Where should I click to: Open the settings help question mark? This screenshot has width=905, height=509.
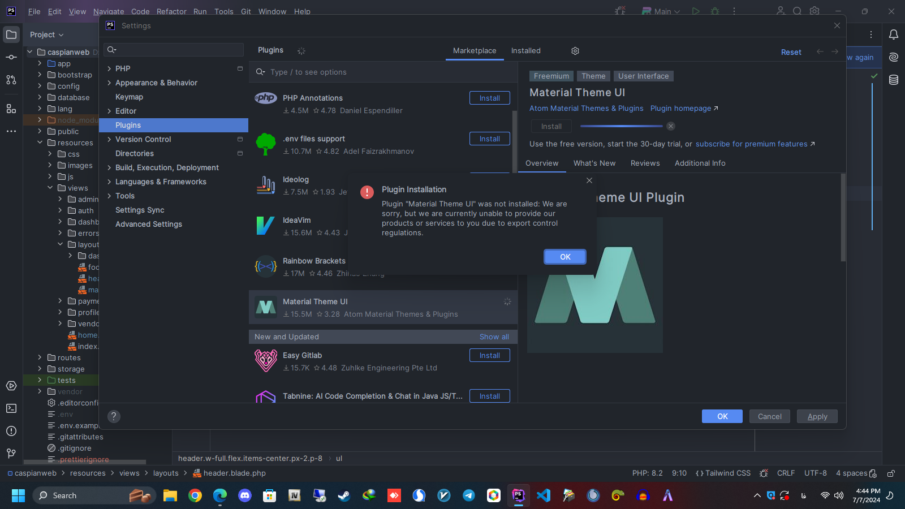point(114,416)
